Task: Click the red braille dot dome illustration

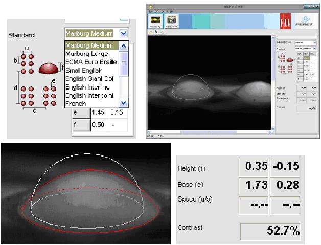Action: tap(49, 67)
